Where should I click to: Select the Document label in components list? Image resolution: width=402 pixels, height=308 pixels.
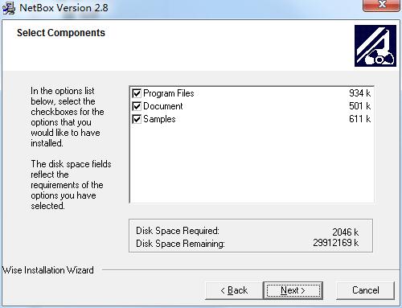[163, 106]
